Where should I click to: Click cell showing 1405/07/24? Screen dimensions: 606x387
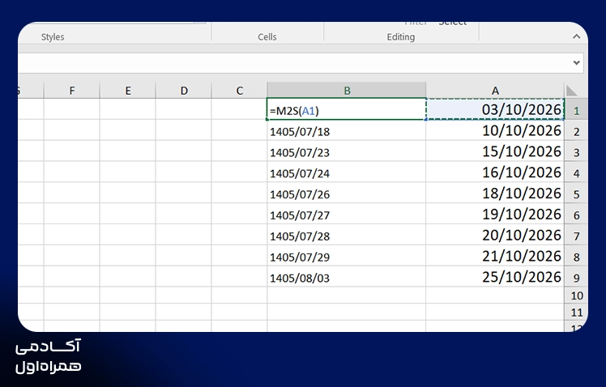[347, 172]
